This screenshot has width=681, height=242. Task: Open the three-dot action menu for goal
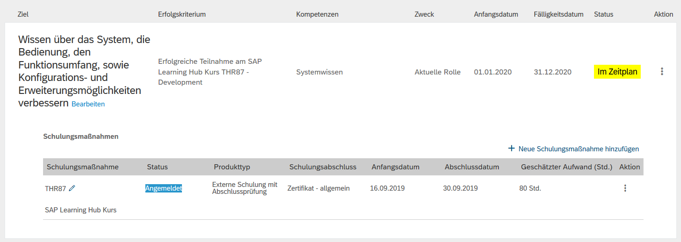click(x=662, y=71)
